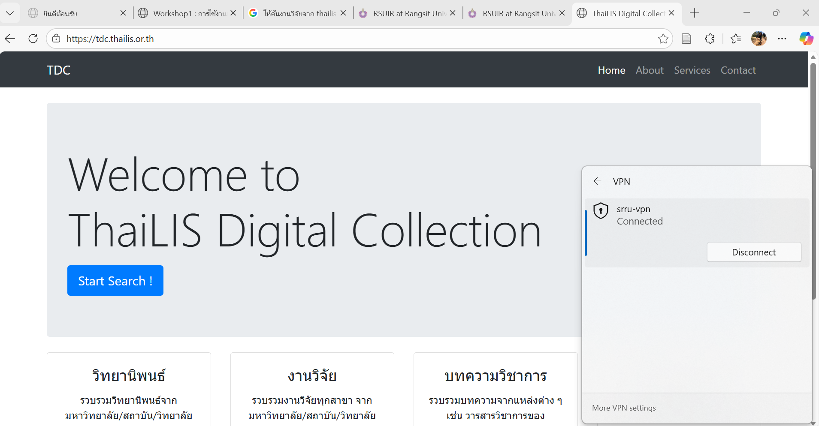Open the About navigation menu item
This screenshot has height=426, width=819.
coord(649,70)
